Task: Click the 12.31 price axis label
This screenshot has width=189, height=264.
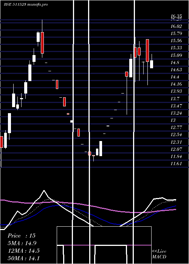Action: pyautogui.click(x=176, y=142)
